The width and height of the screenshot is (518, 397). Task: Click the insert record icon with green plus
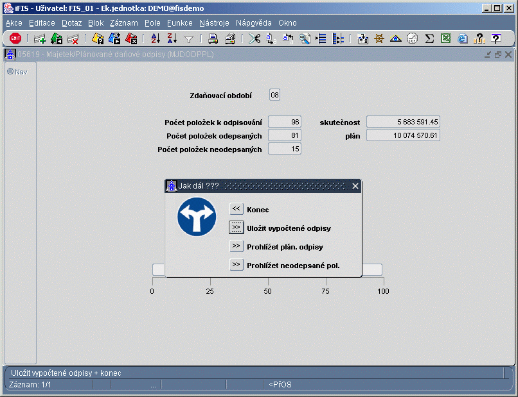pyautogui.click(x=40, y=39)
